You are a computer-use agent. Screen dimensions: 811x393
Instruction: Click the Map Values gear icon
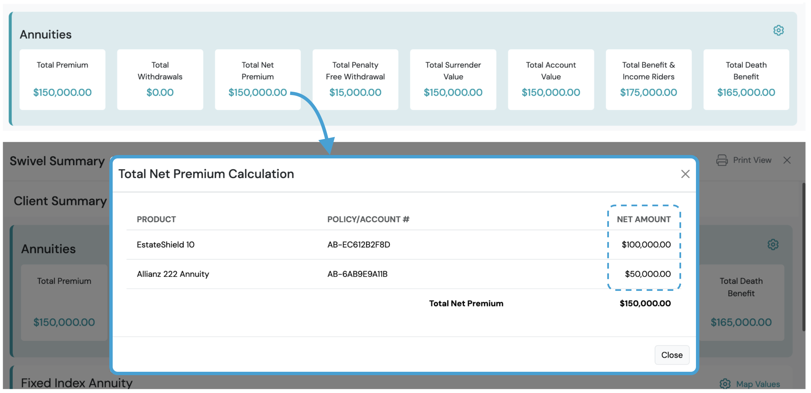coord(725,384)
